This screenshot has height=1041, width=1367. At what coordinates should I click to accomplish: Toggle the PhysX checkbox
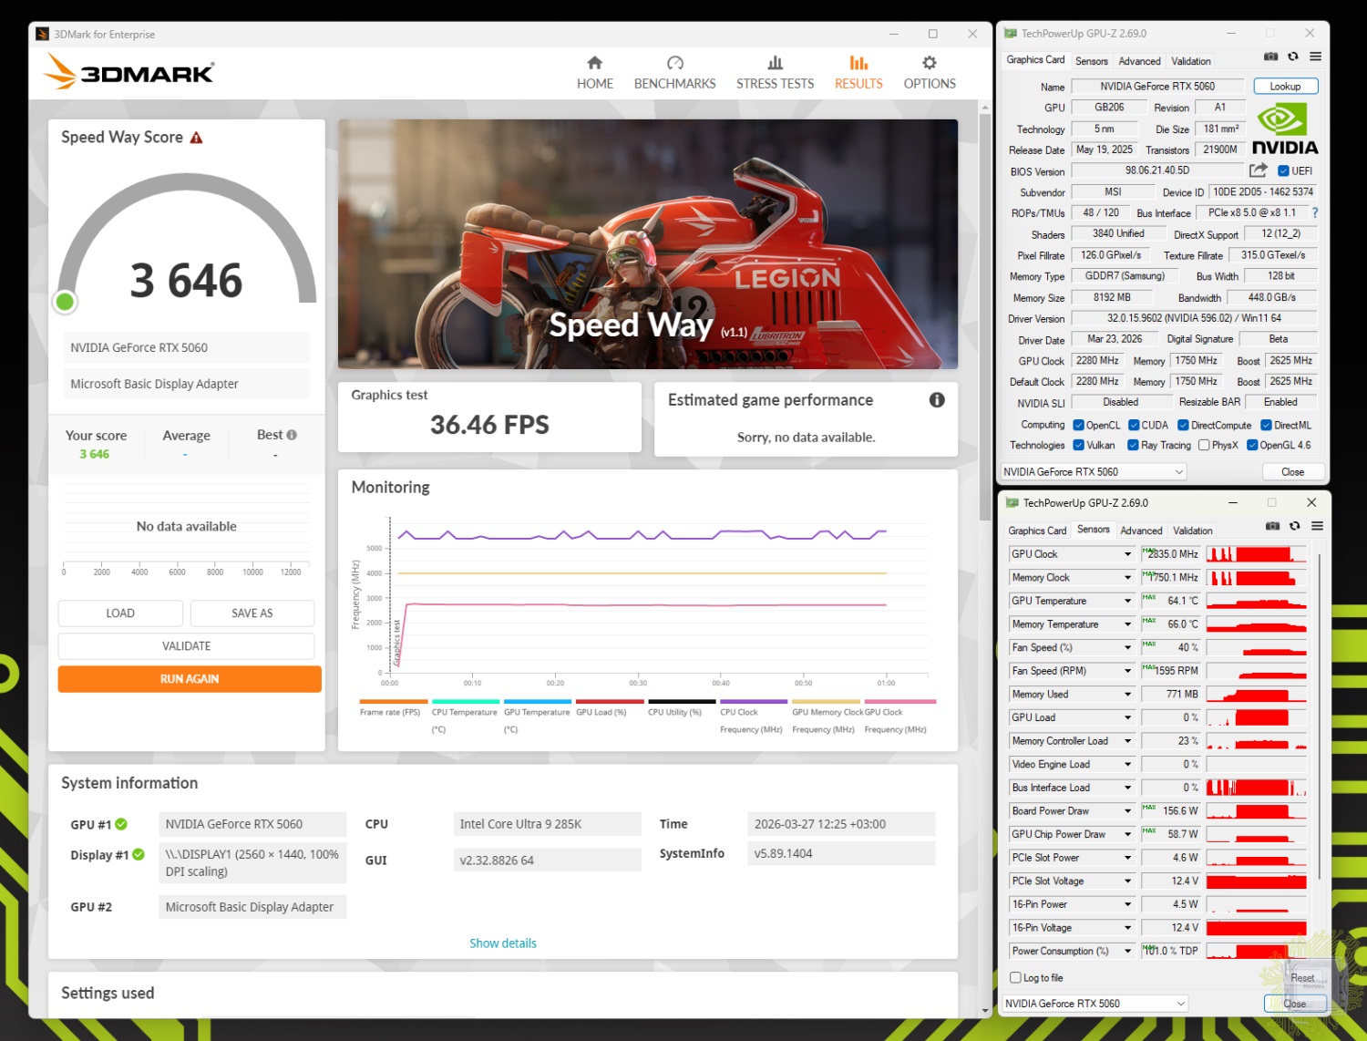pos(1204,446)
